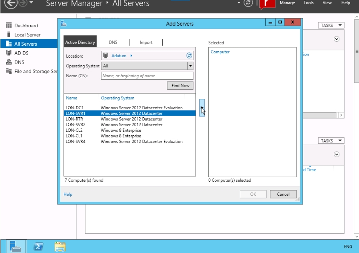
Task: Click the DNS sidebar icon
Action: pos(9,62)
